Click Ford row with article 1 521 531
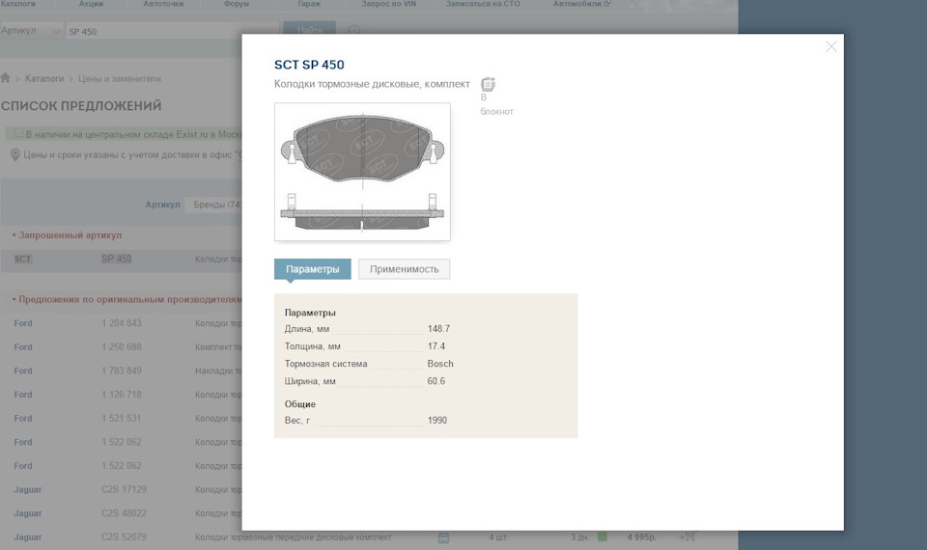This screenshot has height=550, width=927. pos(122,418)
